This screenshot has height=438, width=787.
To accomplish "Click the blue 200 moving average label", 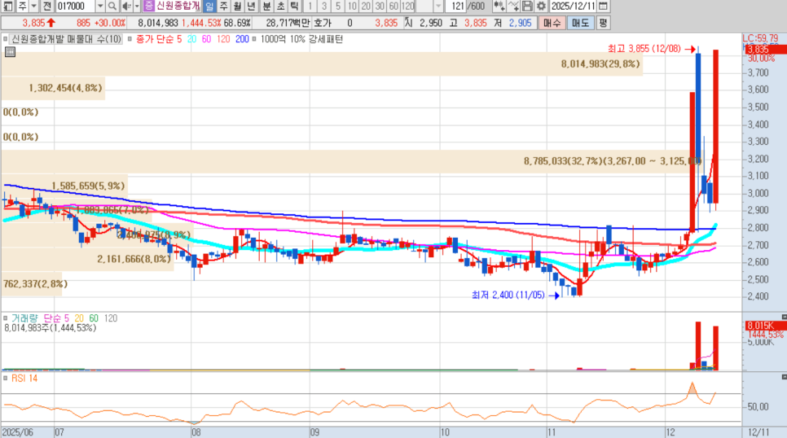I will click(242, 39).
